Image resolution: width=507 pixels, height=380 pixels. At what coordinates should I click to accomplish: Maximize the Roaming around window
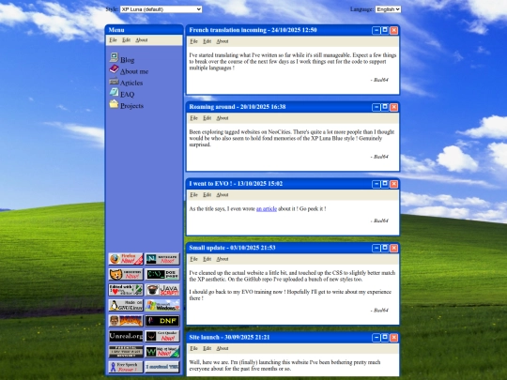(x=385, y=107)
